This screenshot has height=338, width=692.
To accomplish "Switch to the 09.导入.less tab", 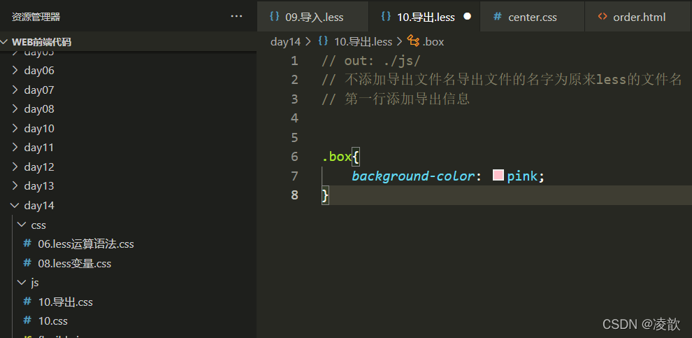I will tap(312, 16).
